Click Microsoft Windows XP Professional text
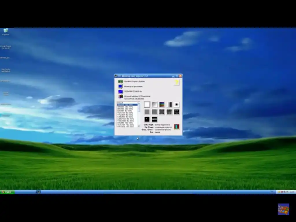 coord(137,96)
